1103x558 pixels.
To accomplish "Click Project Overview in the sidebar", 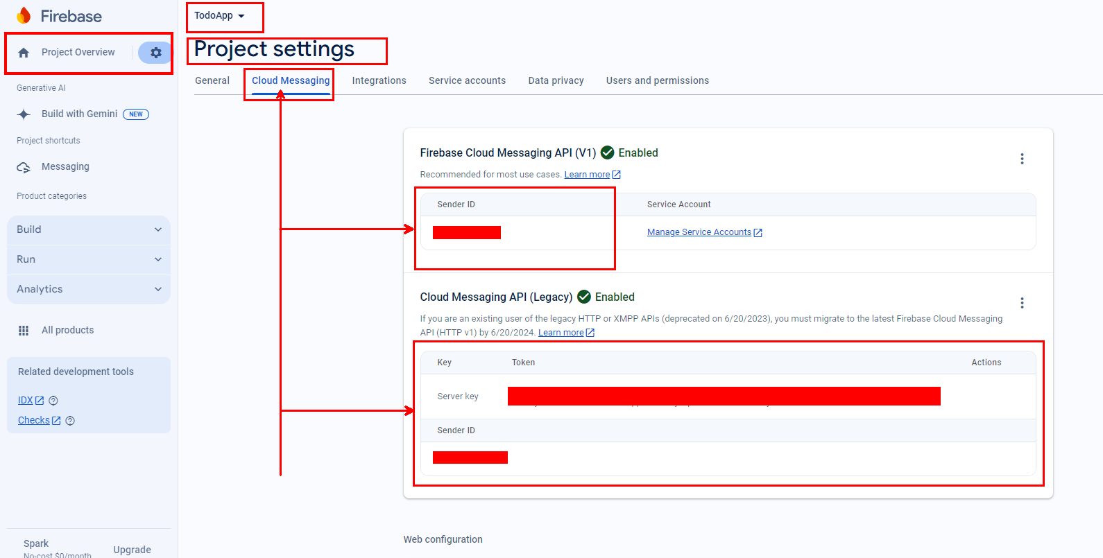I will click(x=78, y=52).
